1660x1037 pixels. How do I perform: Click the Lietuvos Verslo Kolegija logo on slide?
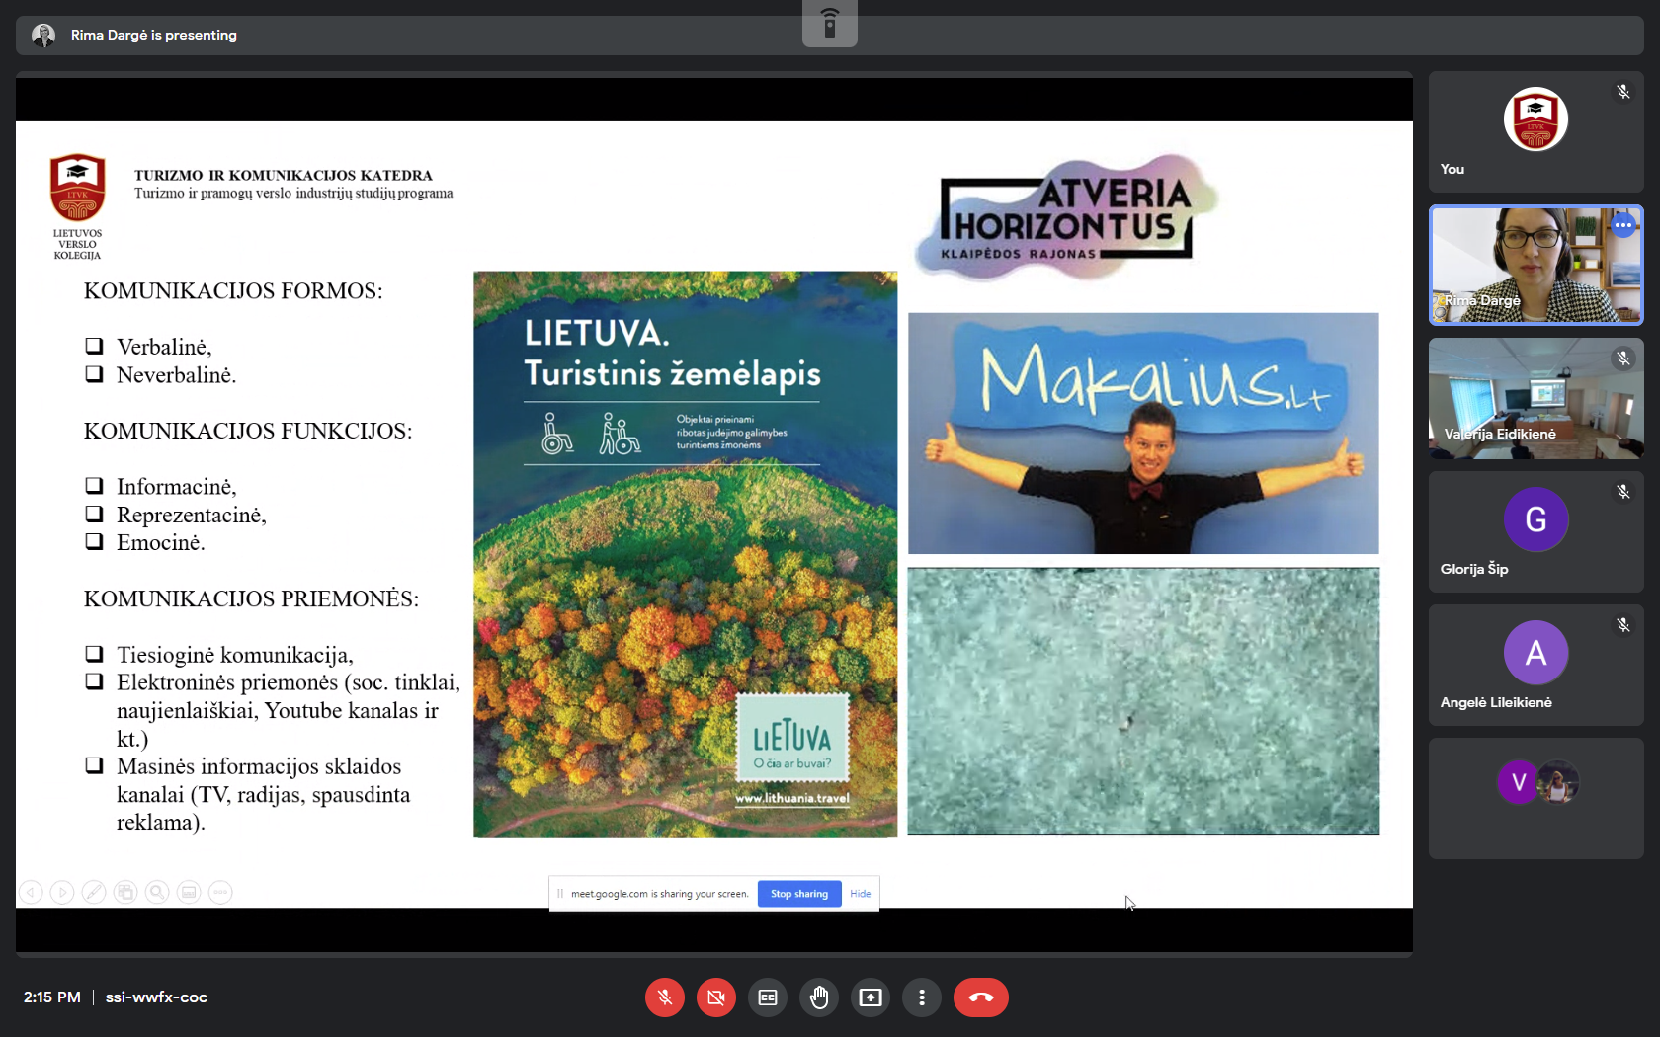[x=77, y=206]
